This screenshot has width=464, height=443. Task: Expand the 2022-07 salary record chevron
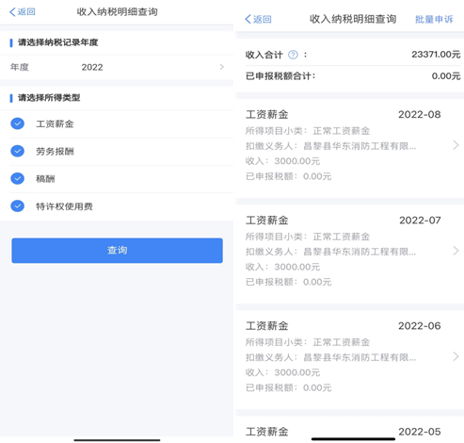click(456, 251)
